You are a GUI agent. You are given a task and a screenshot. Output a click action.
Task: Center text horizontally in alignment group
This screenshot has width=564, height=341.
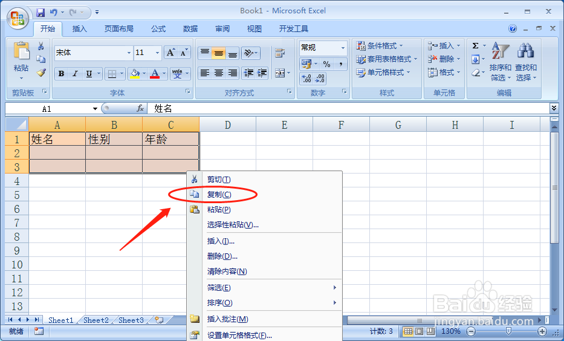coord(219,73)
